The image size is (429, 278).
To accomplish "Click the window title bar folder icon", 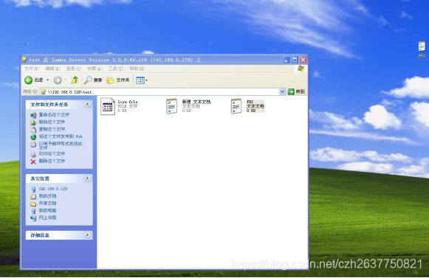I will click(24, 60).
